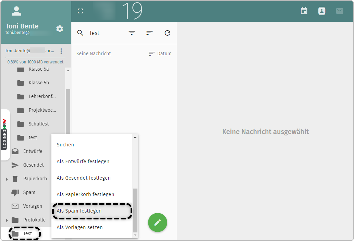Expand the Protokolle folder
This screenshot has width=354, height=241.
click(7, 220)
